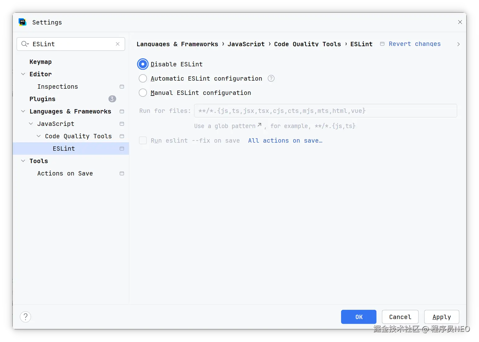Click Languages & Frameworks in the breadcrumb
Image resolution: width=479 pixels, height=342 pixels.
tap(177, 44)
